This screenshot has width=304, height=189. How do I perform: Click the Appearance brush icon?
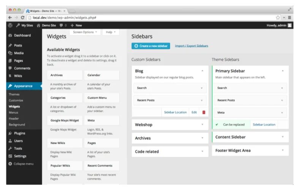pyautogui.click(x=10, y=86)
